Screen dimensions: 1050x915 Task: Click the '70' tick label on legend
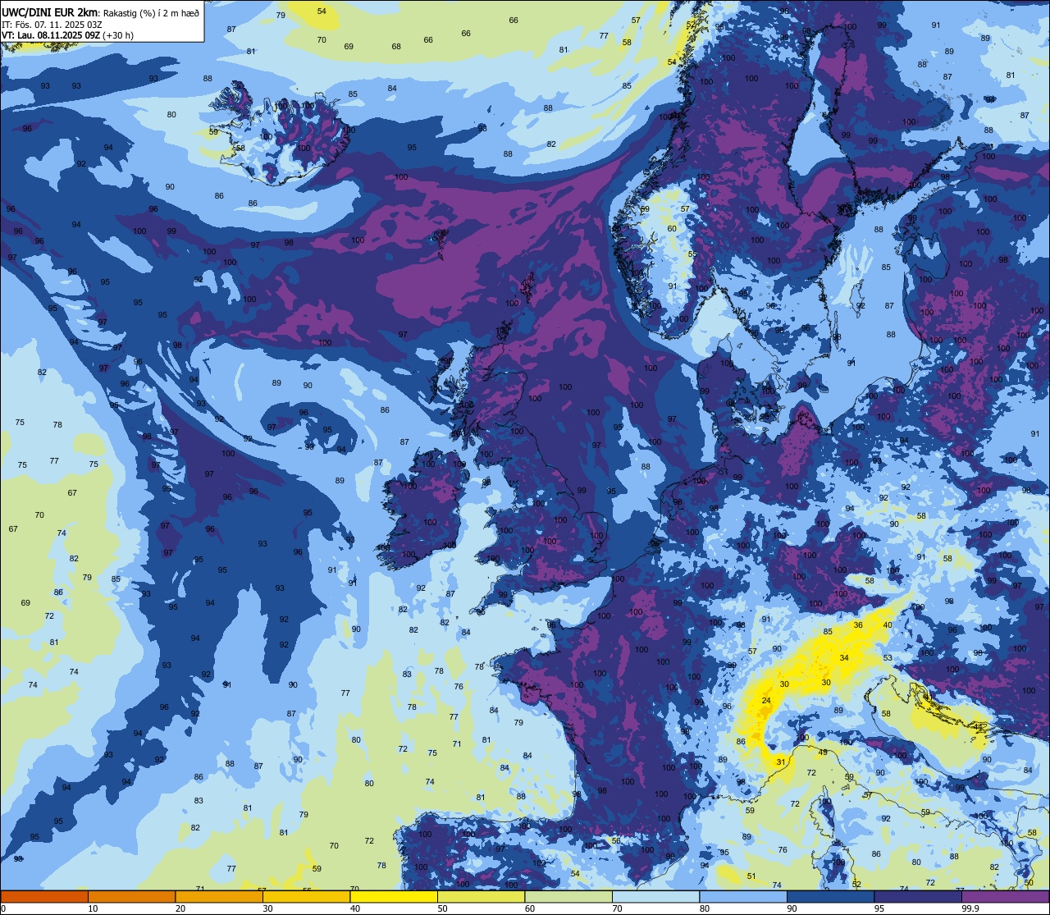[x=617, y=908]
